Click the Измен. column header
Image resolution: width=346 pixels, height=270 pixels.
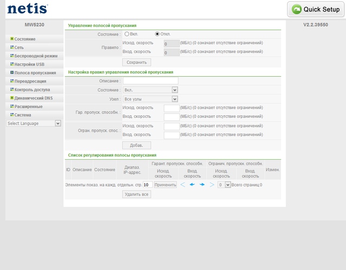[x=272, y=170]
